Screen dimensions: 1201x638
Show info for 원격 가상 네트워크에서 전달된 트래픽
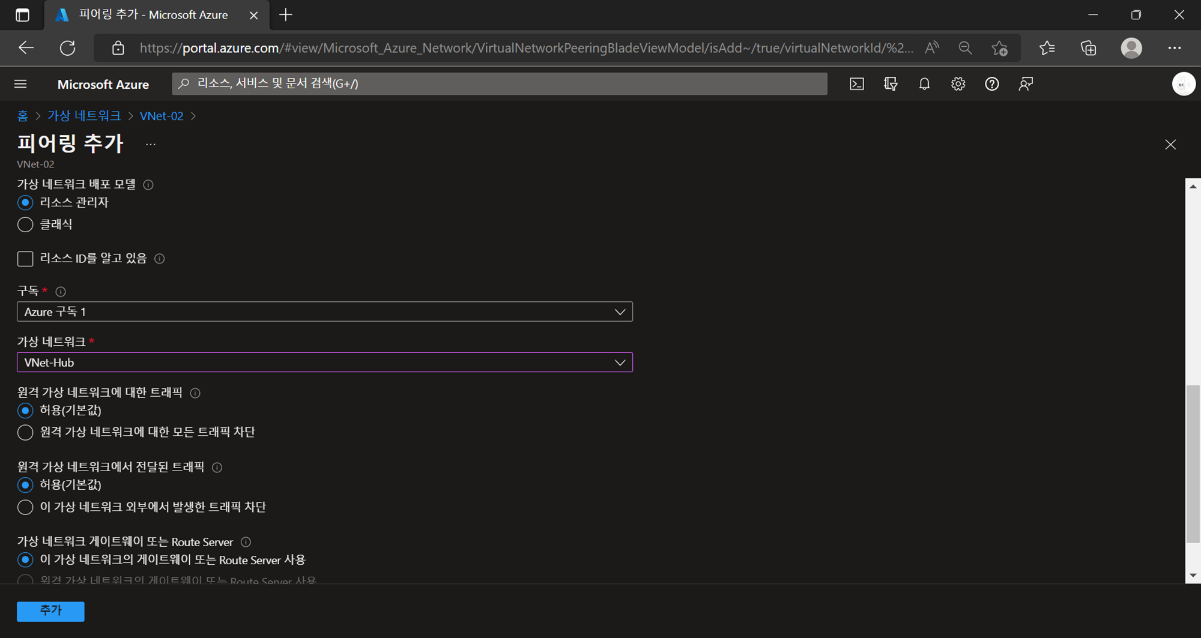coord(217,468)
